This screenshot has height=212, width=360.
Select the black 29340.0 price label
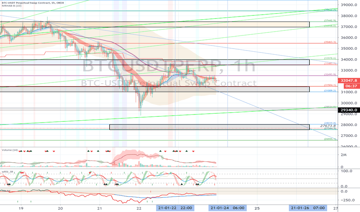pos(349,110)
